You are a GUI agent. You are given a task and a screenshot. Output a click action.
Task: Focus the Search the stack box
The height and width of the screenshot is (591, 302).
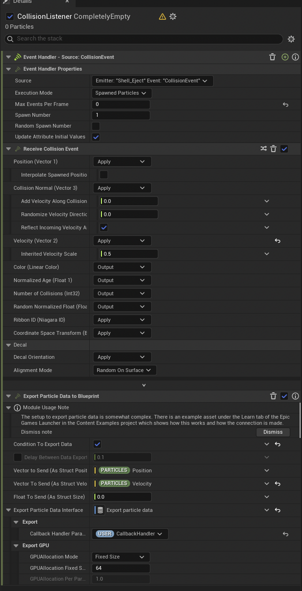click(144, 39)
